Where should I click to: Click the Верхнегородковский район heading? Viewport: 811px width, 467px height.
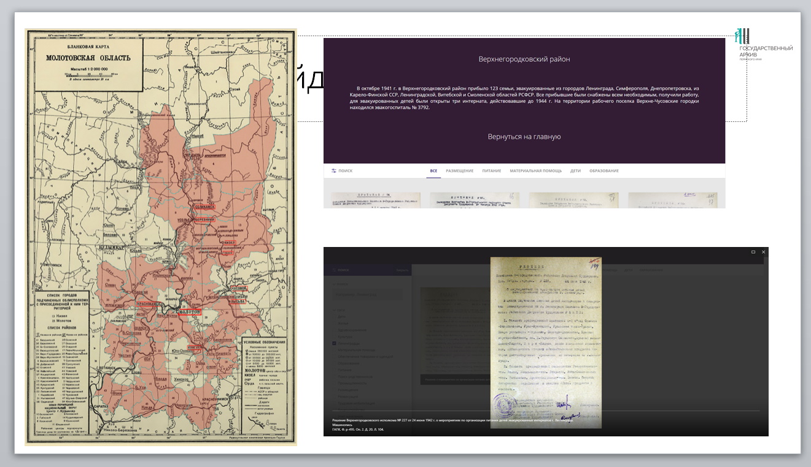(524, 59)
